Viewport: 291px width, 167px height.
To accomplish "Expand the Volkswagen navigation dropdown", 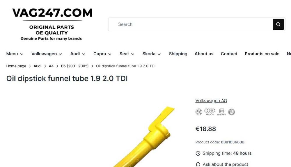I will (x=47, y=54).
